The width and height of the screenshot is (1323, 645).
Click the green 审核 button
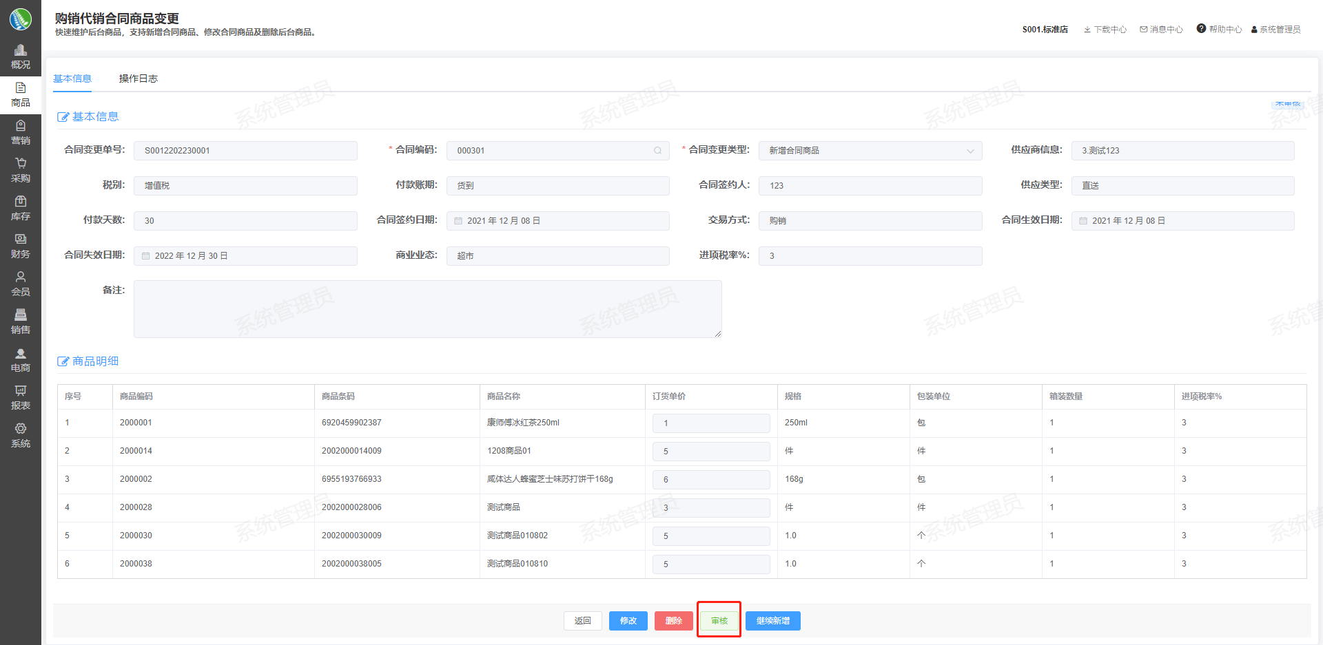719,621
